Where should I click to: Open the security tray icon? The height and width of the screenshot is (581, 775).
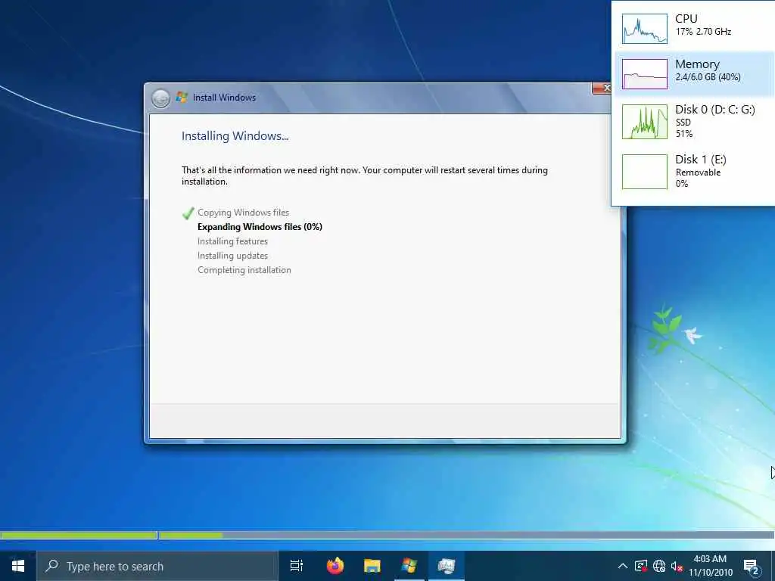coord(641,566)
